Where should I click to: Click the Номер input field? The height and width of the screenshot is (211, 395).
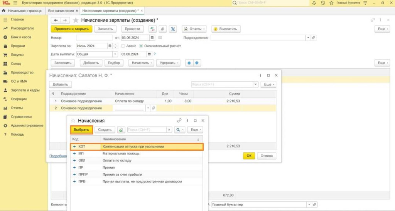(94, 38)
